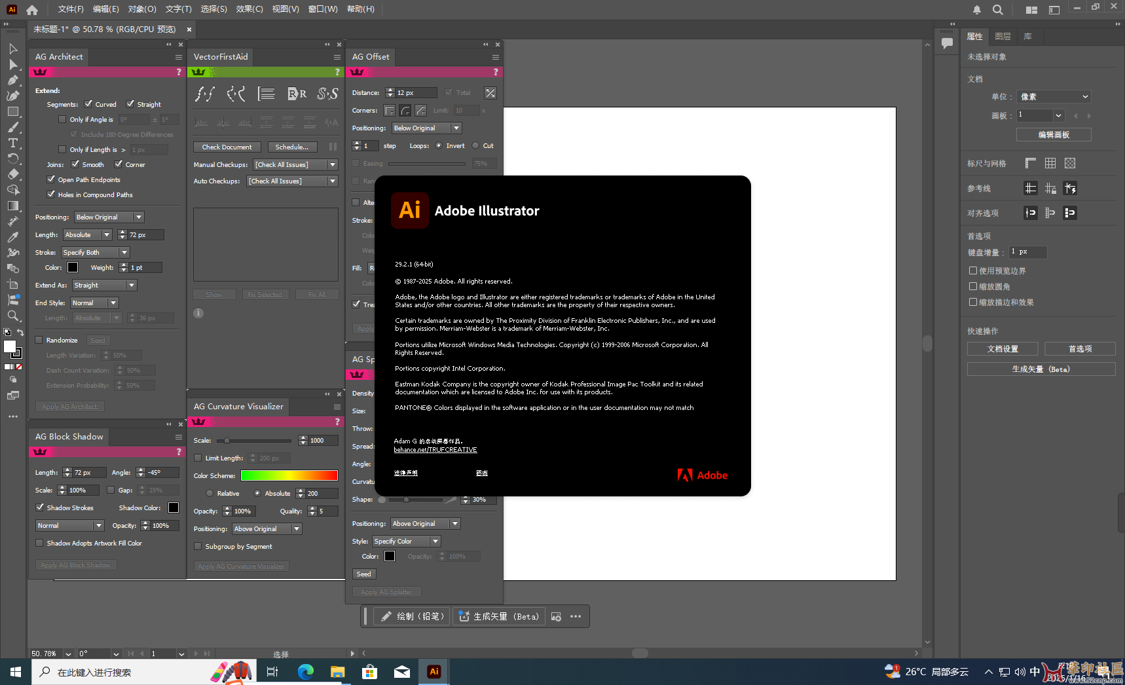Viewport: 1125px width, 685px height.
Task: Click the Illustrator home icon
Action: coord(32,10)
